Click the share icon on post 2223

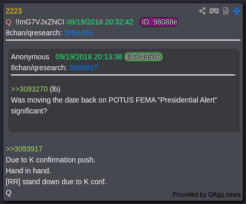click(x=202, y=11)
